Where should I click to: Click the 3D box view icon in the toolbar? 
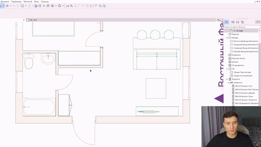pyautogui.click(x=52, y=6)
